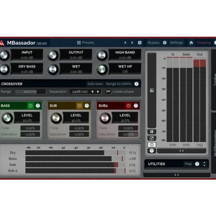Click the meter popup window icon
This screenshot has width=216, height=216.
pyautogui.click(x=152, y=138)
